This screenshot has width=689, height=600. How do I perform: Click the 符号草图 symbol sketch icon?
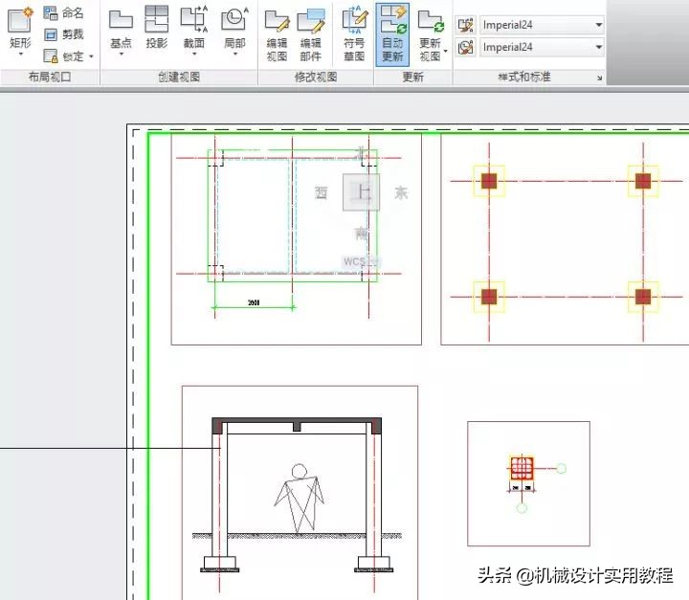coord(355,20)
